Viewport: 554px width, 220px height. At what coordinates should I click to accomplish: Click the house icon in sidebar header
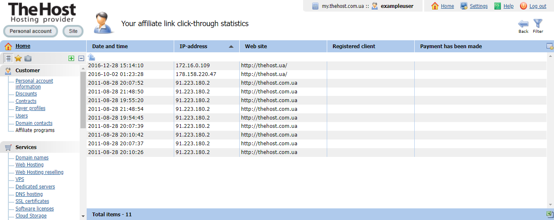[8, 46]
